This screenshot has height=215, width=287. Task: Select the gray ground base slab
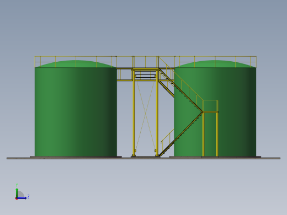pos(143,158)
